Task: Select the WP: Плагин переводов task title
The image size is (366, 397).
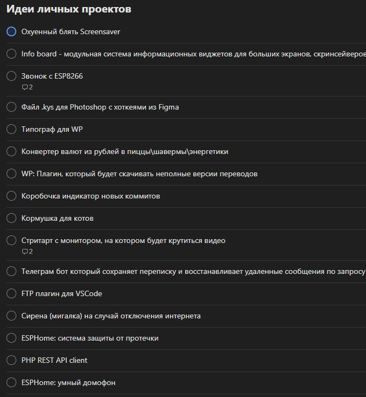Action: [139, 174]
